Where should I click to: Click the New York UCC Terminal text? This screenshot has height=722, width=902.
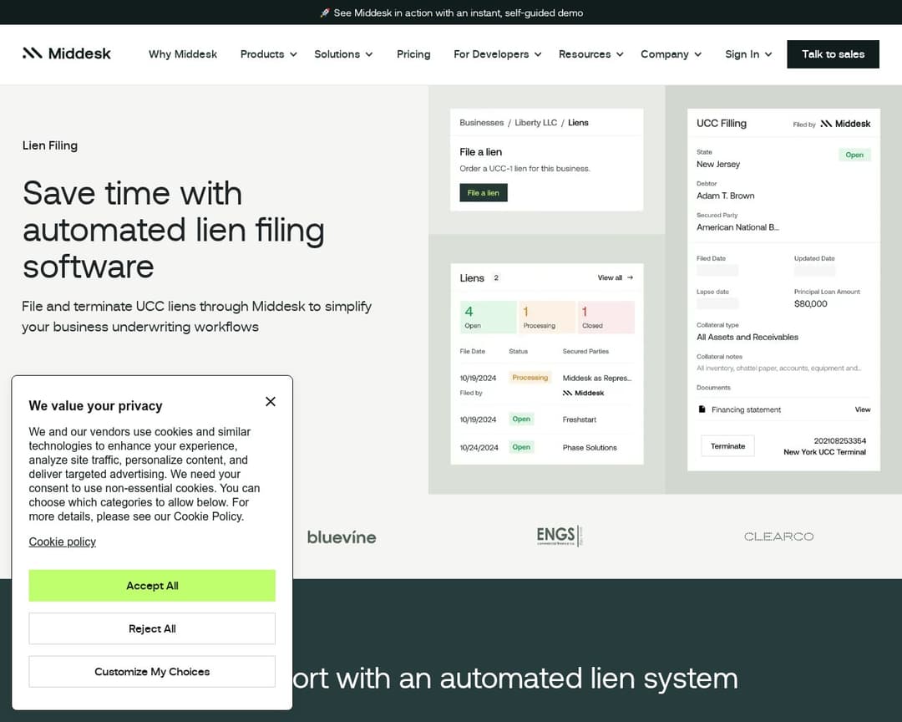[x=824, y=452]
